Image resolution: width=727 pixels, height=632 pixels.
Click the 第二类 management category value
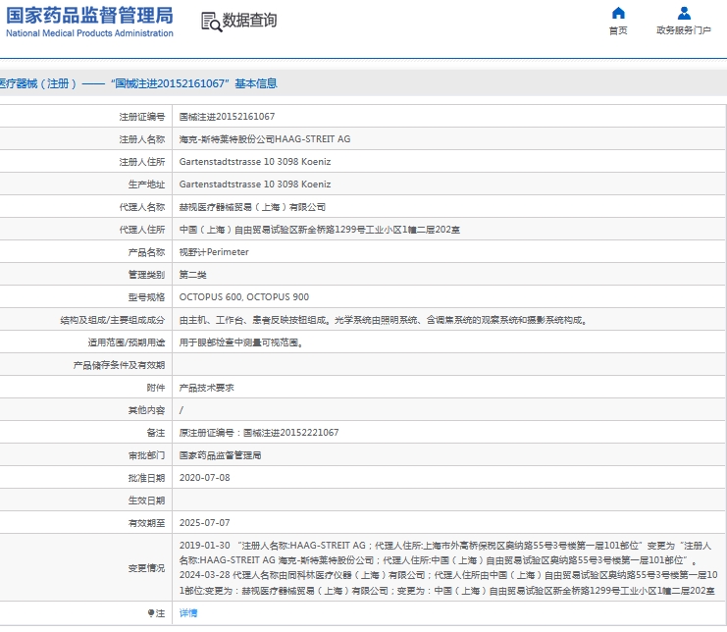[x=193, y=275]
